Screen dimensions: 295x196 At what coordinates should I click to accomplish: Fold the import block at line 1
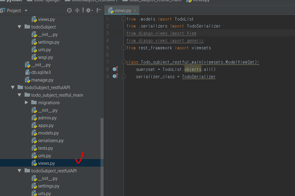coord(124,19)
